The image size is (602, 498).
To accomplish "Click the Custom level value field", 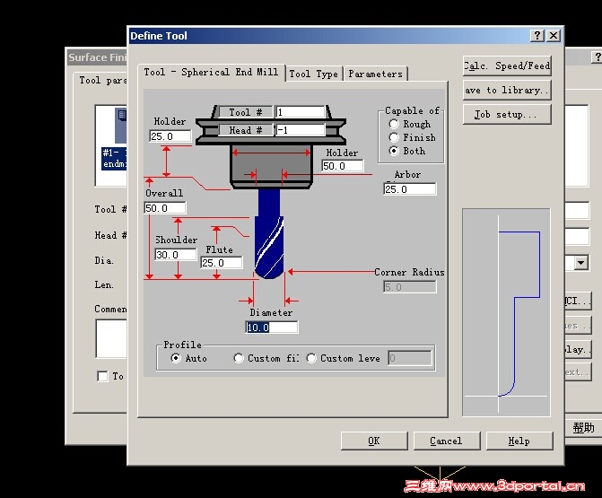I will (410, 358).
